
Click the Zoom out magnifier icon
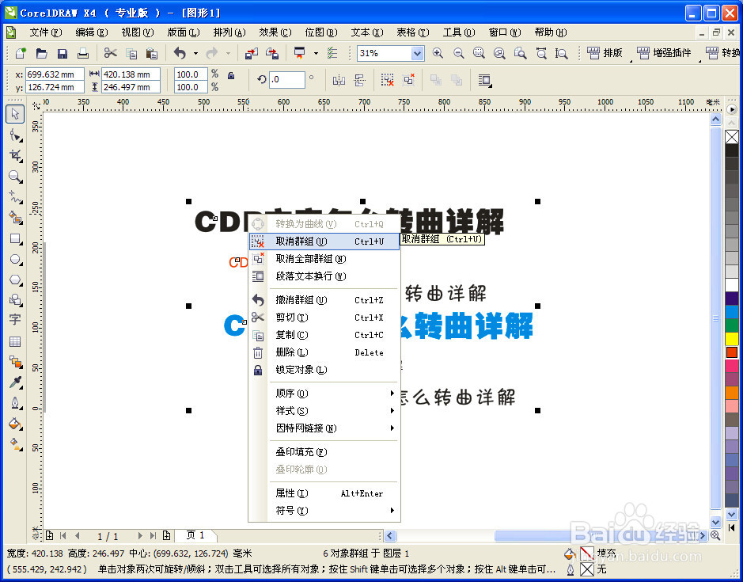[458, 53]
